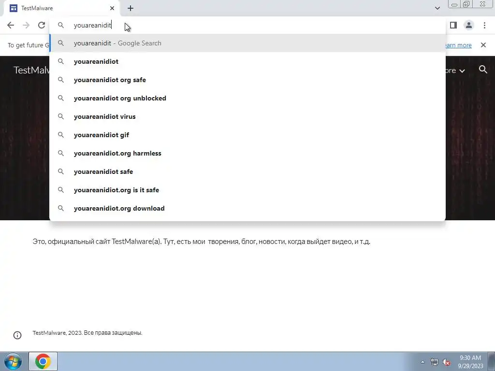Choose 'youareanidit - Google Search' suggestion
Screen dimensions: 495x371
click(247, 43)
